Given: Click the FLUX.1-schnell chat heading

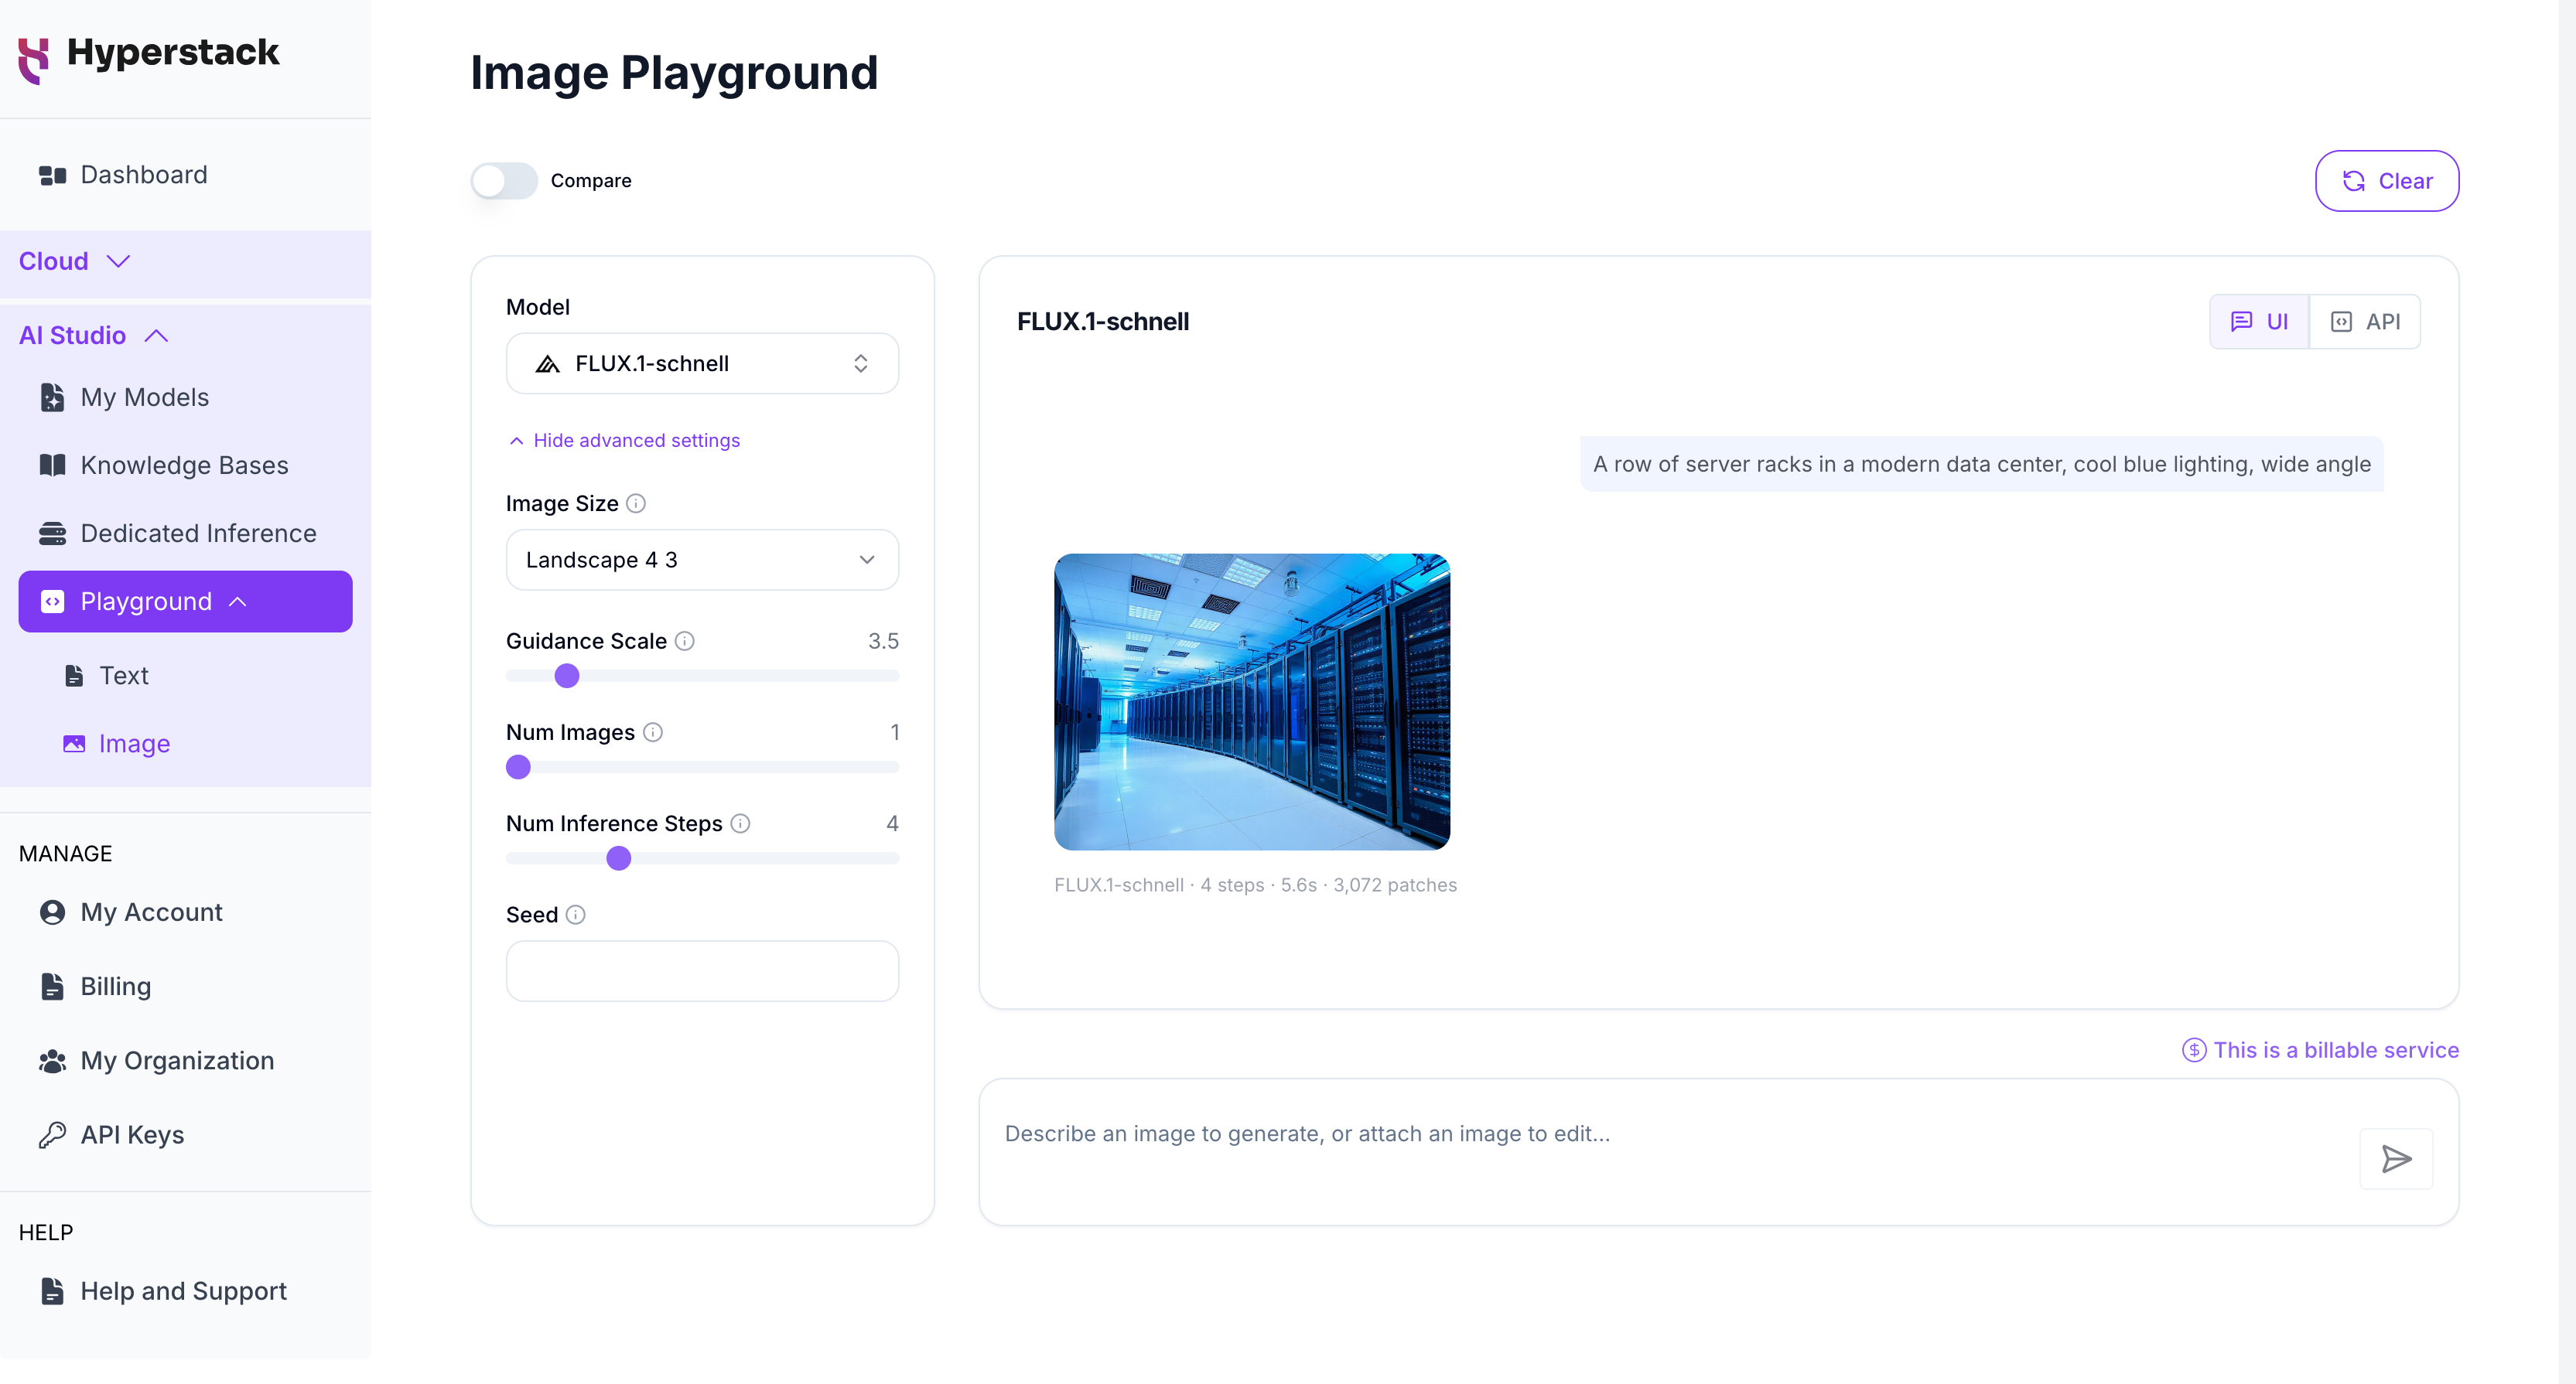Looking at the screenshot, I should (x=1103, y=322).
